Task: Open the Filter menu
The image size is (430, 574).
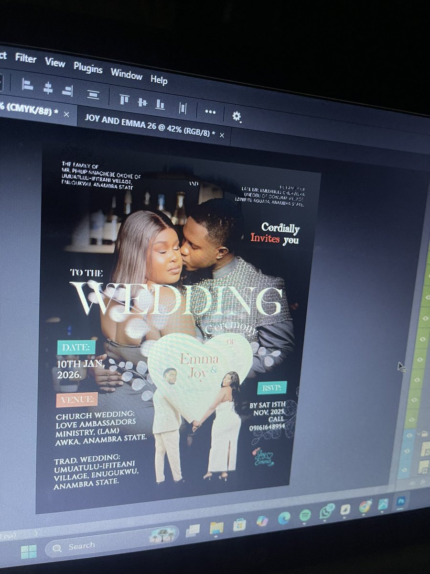Action: click(26, 58)
